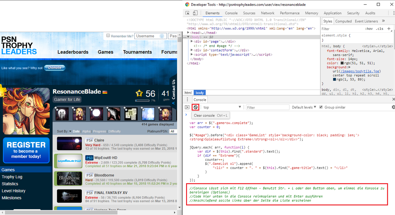This screenshot has width=395, height=215.
Task: Click the new style rule plus icon
Action: click(389, 29)
